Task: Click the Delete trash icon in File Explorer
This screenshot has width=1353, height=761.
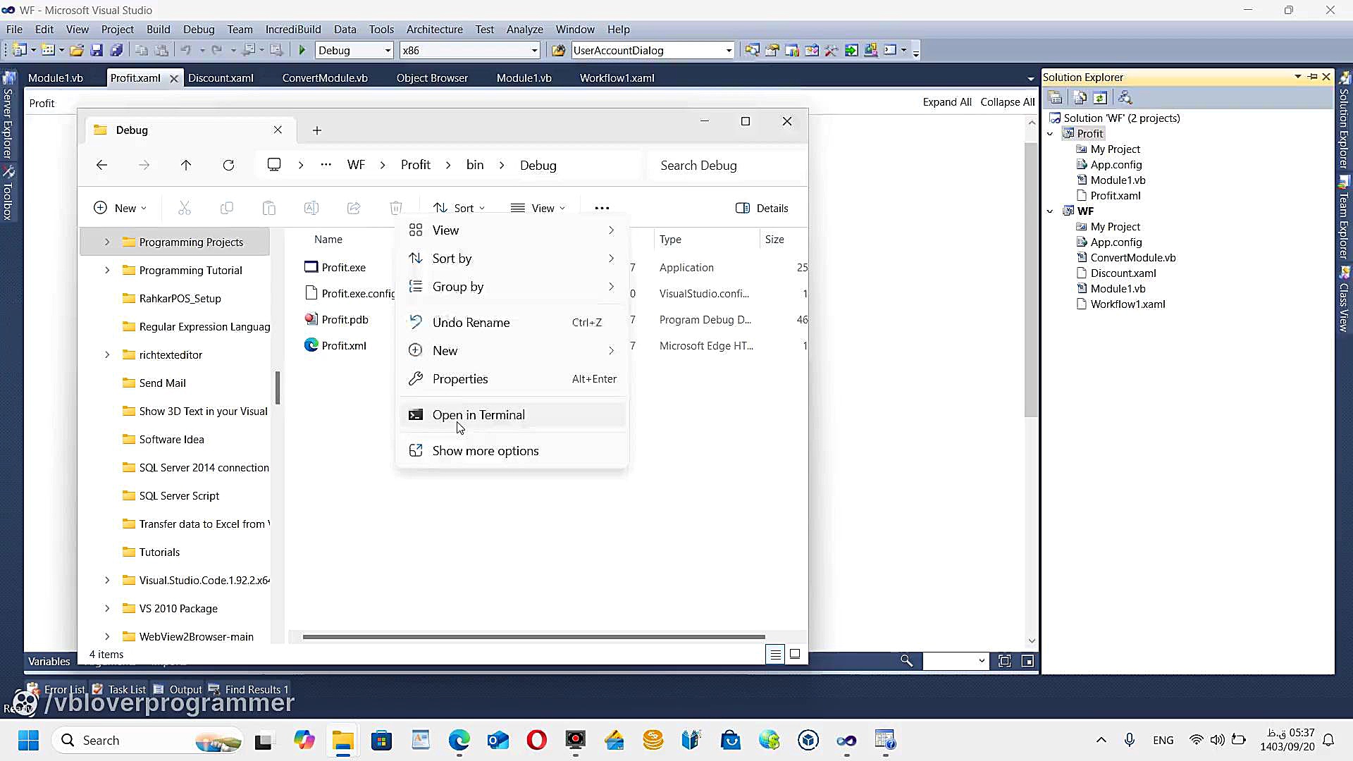Action: pos(396,208)
